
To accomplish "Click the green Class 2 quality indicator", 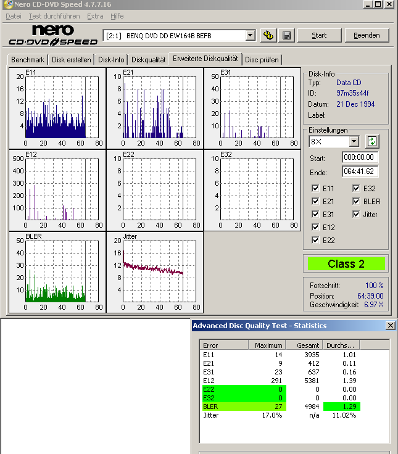I will [346, 264].
